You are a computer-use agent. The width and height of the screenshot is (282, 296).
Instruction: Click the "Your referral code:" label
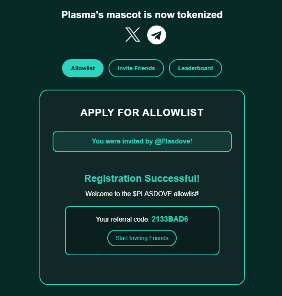pyautogui.click(x=123, y=220)
